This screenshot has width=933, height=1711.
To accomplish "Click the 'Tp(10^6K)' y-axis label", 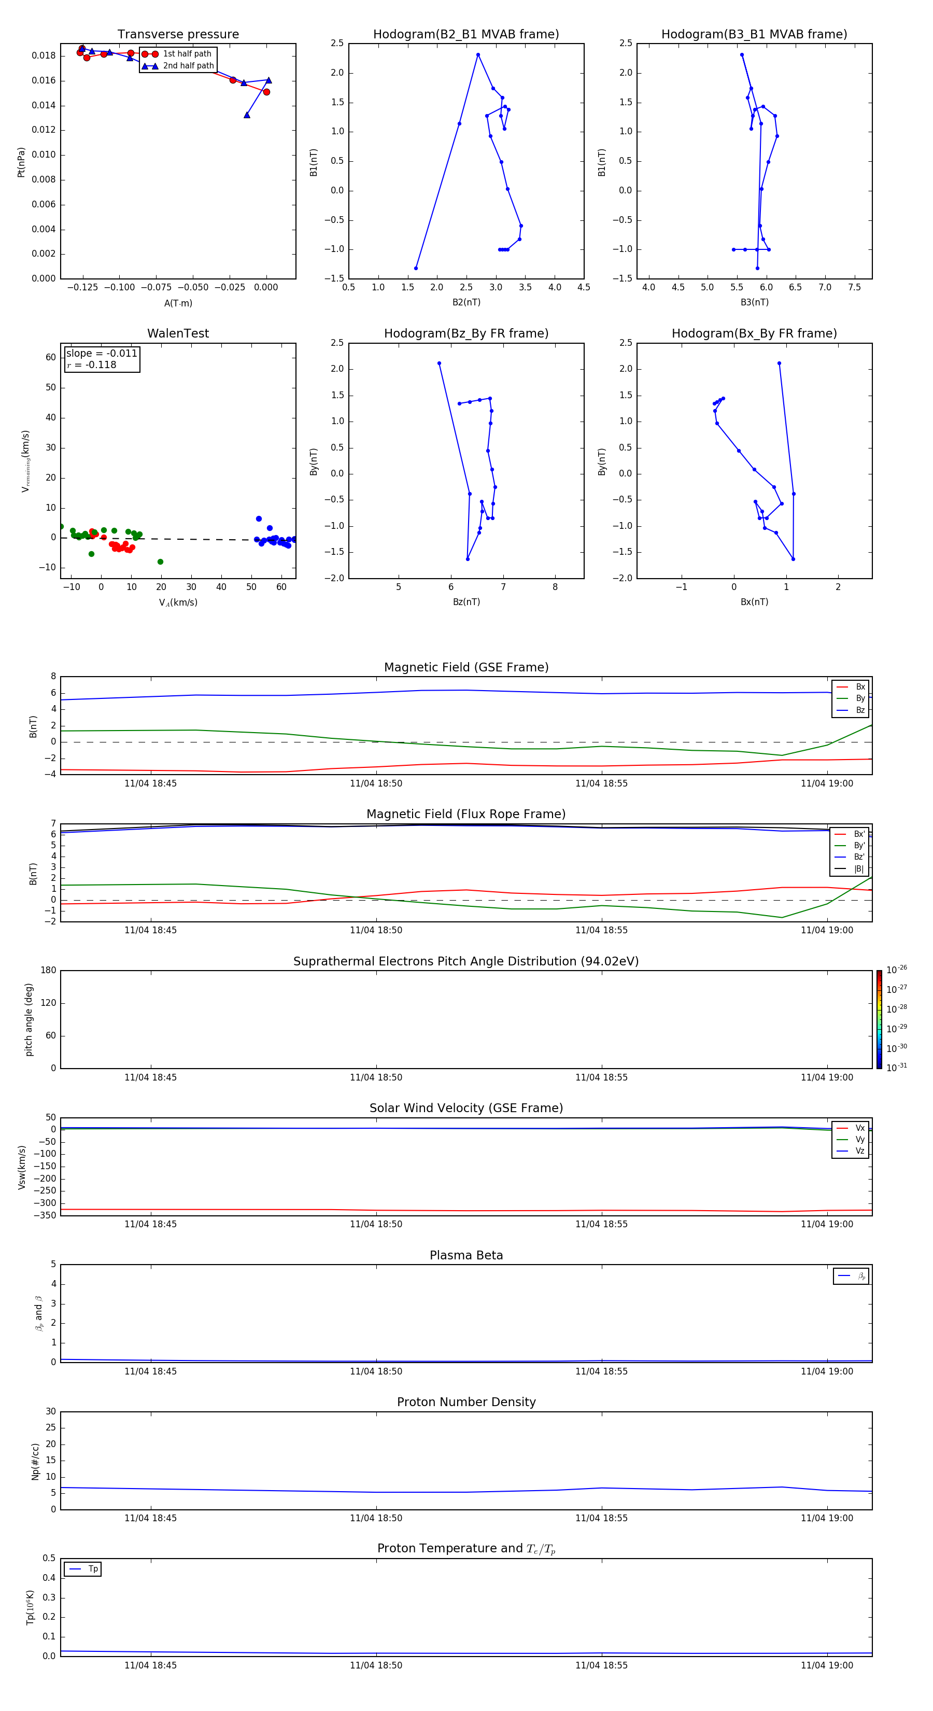I will coord(30,1607).
